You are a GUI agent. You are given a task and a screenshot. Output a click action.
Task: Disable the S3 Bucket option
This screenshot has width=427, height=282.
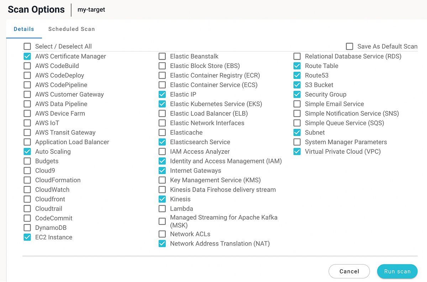(297, 85)
